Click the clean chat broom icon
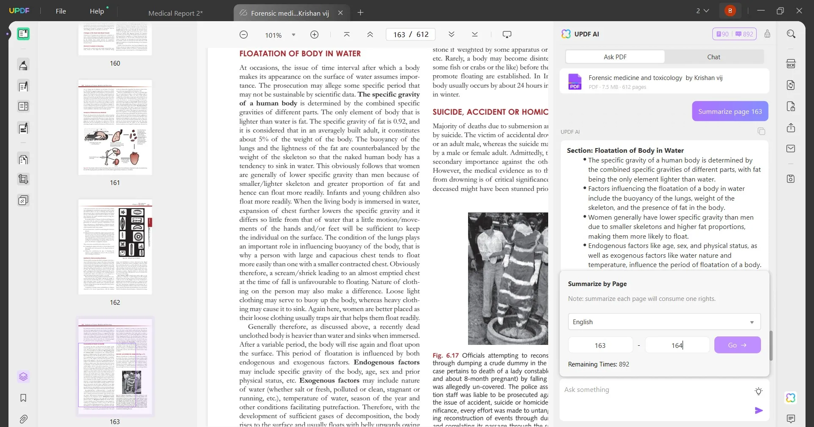Screen dimensions: 814x427 (767, 34)
